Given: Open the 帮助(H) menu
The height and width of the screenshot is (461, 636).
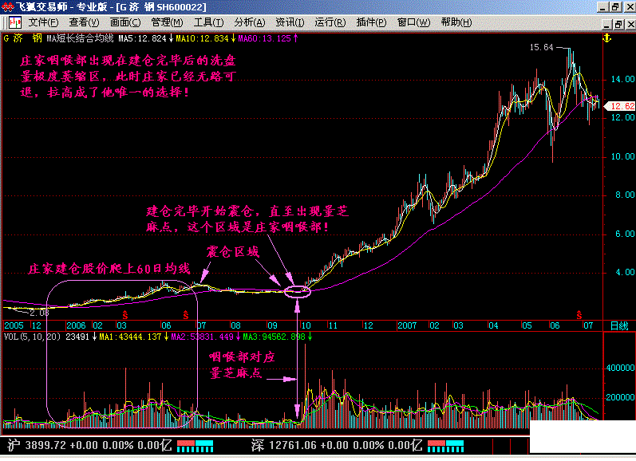Looking at the screenshot, I should (456, 22).
